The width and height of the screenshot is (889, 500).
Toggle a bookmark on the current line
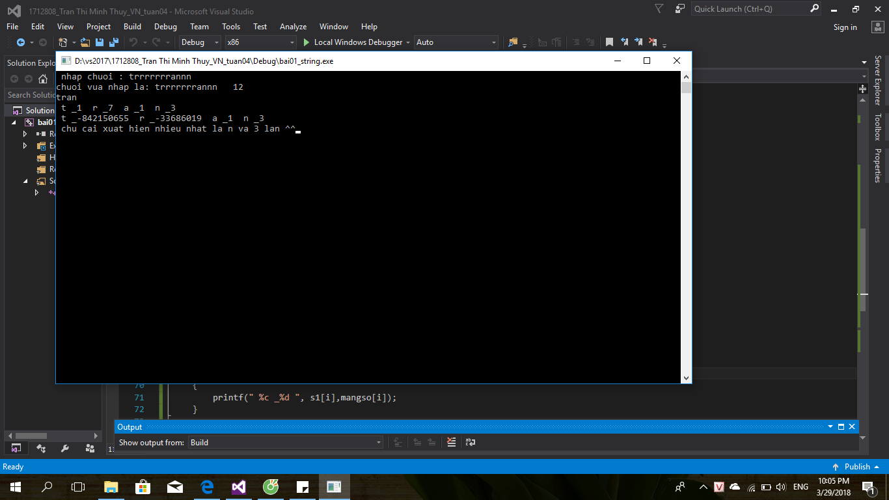click(x=609, y=42)
